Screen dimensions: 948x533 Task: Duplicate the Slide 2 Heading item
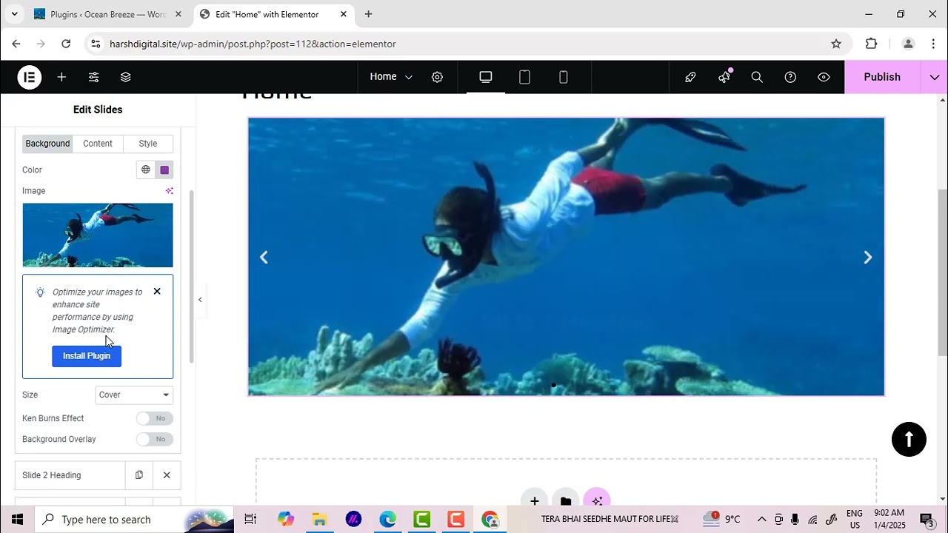(x=139, y=475)
